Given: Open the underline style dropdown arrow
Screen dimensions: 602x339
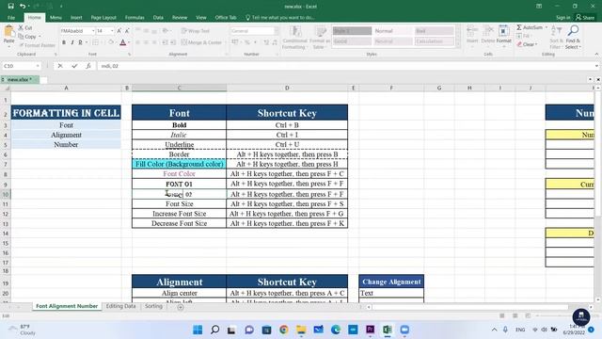Looking at the screenshot, I should 87,42.
